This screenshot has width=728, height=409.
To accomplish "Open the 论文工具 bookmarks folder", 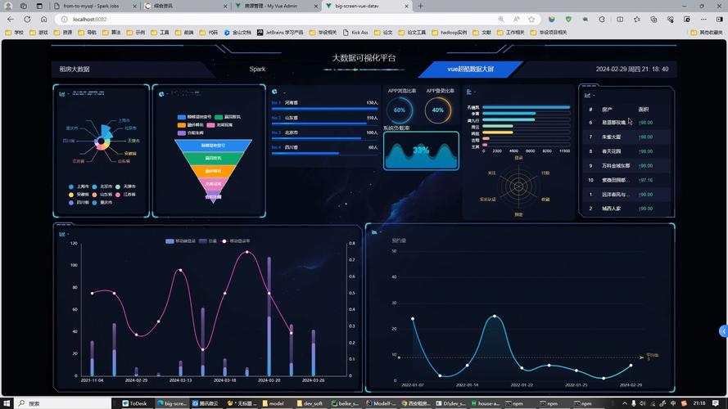I will [412, 33].
